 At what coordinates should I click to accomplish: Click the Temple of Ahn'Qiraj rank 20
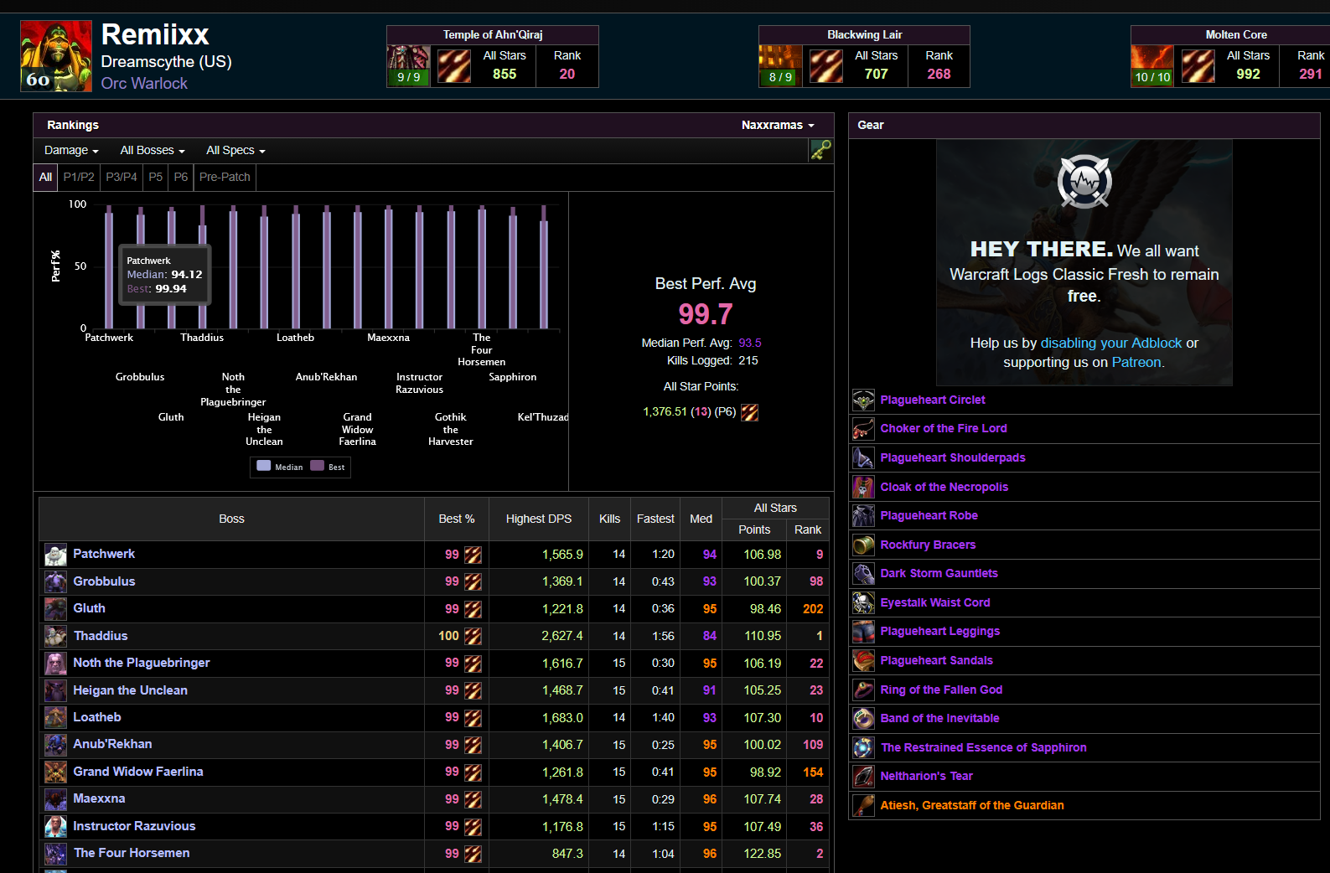coord(567,74)
